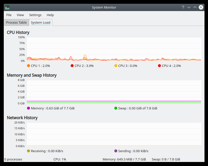Open the View menu dropdown
This screenshot has height=166, width=208.
click(x=20, y=15)
